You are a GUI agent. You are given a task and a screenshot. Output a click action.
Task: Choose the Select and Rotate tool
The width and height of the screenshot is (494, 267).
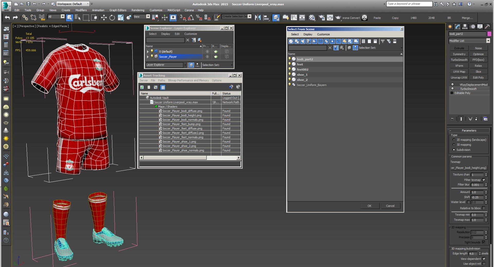tap(112, 17)
